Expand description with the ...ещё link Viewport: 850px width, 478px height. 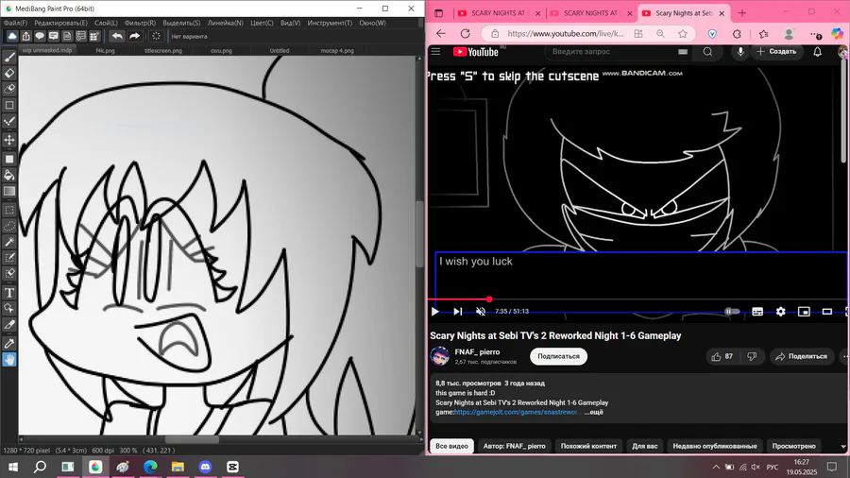[594, 413]
